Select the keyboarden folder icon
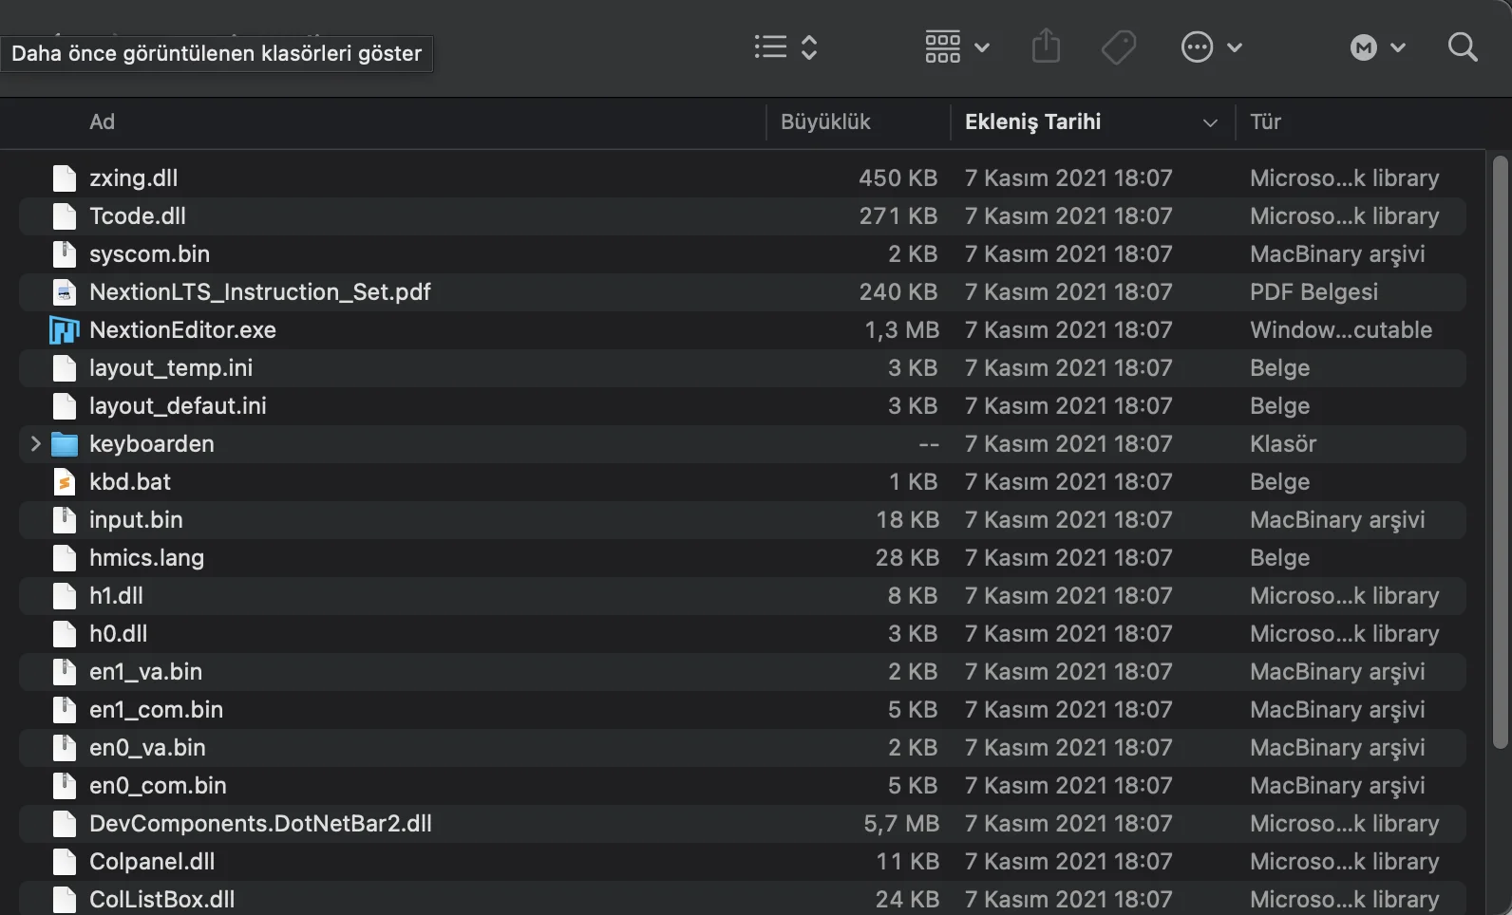This screenshot has height=915, width=1512. pyautogui.click(x=64, y=443)
